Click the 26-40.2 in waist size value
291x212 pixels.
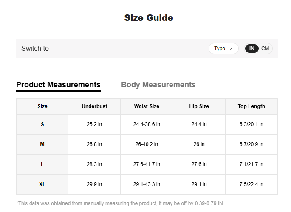147,144
